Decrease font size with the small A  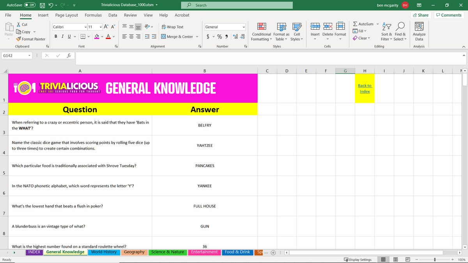[x=113, y=27]
